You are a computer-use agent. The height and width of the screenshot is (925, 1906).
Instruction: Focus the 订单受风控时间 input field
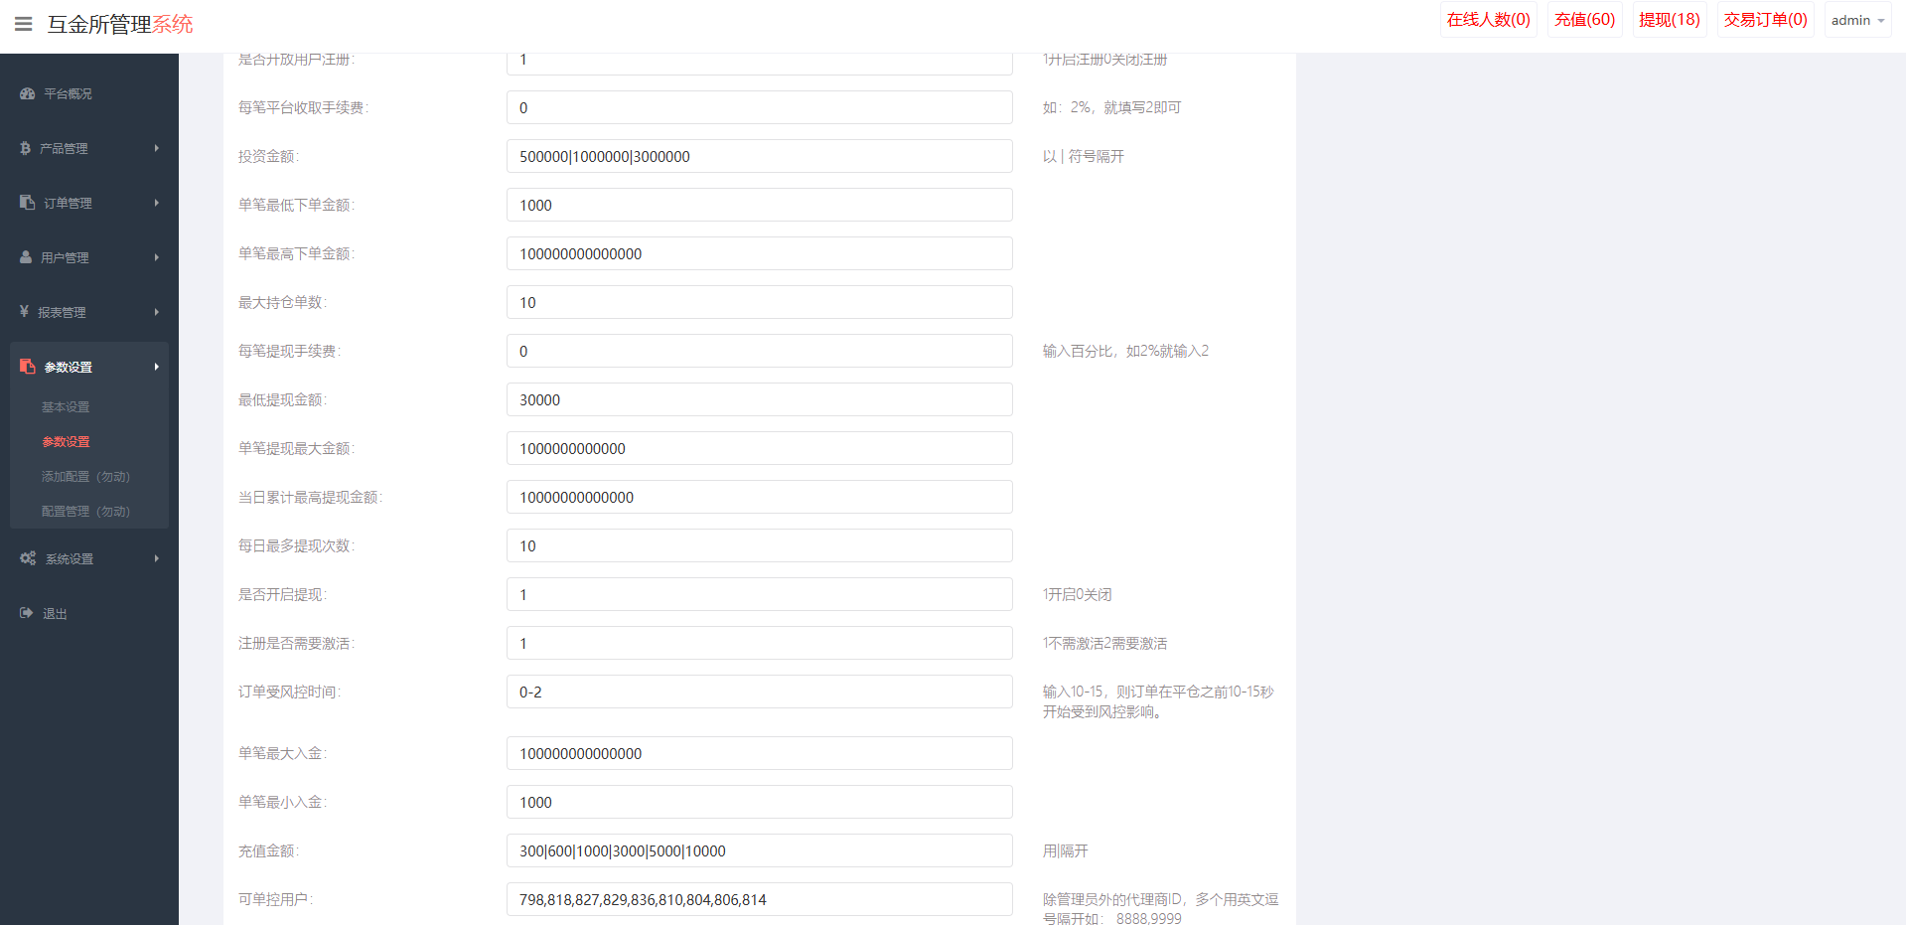[x=759, y=692]
